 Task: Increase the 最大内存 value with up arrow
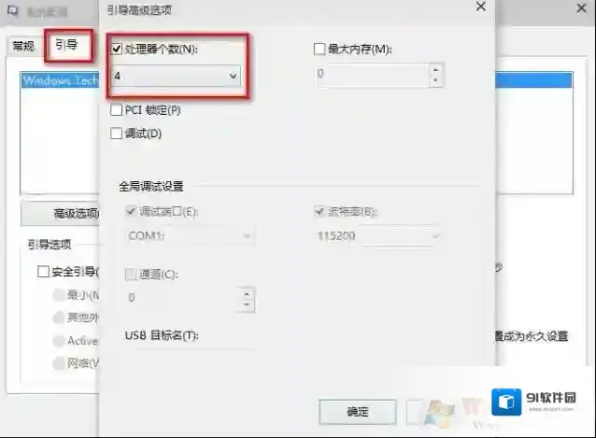(433, 67)
